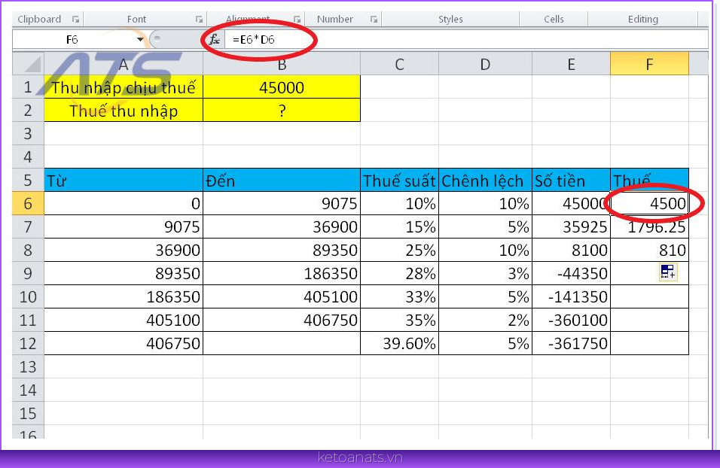Click cell A10 containing 186350
Image resolution: width=720 pixels, height=468 pixels.
124,297
